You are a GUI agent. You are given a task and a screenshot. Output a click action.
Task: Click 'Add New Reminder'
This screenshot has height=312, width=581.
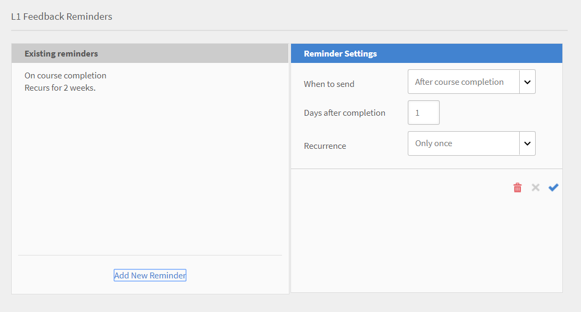[150, 275]
